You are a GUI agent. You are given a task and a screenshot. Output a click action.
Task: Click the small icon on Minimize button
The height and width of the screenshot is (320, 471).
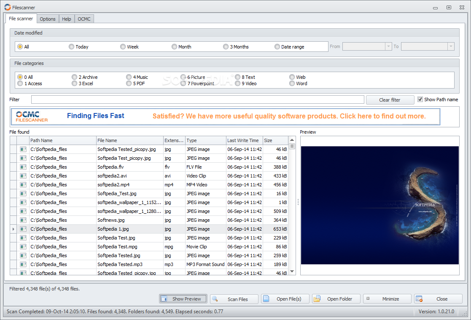pos(368,298)
